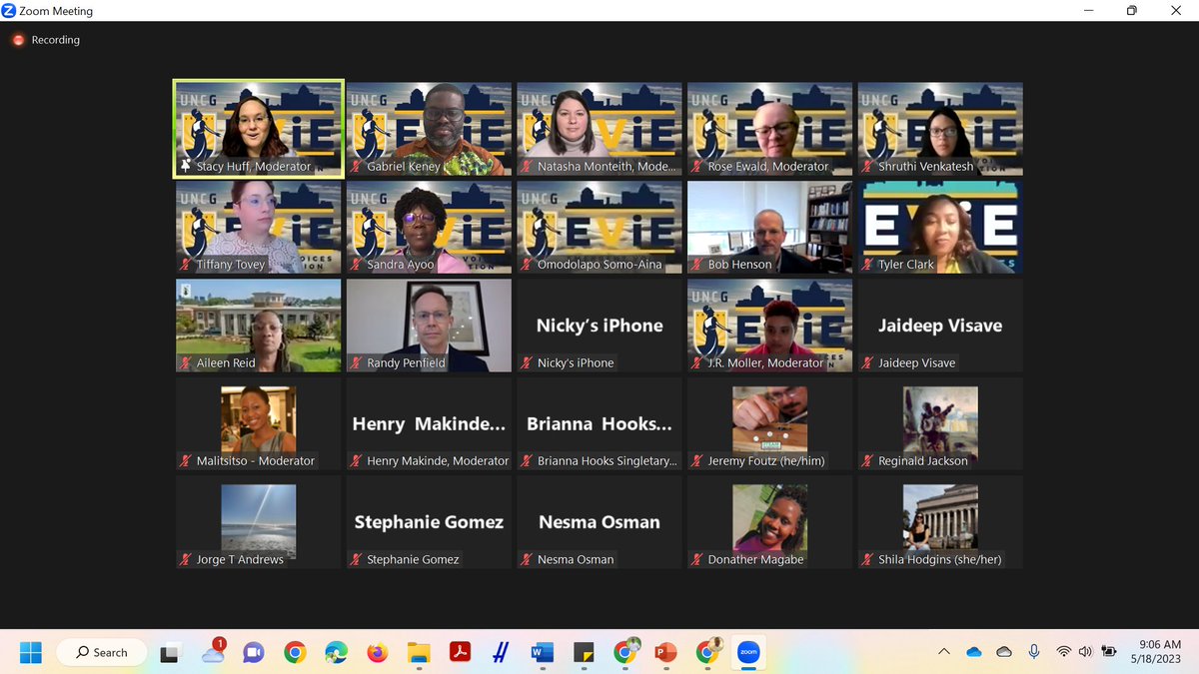This screenshot has width=1199, height=674.
Task: Select Stephanie Gomez participant tile
Action: 429,522
